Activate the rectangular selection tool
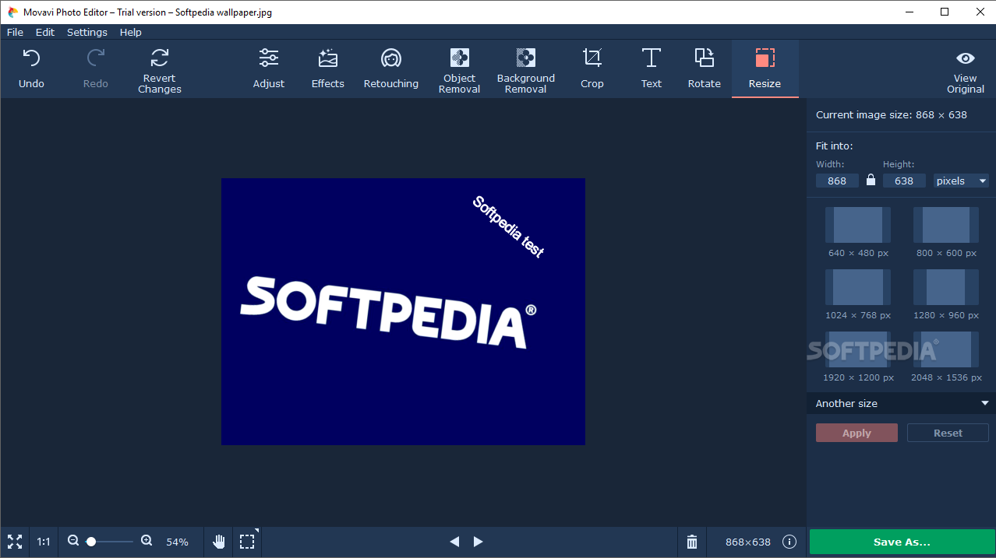996x558 pixels. [x=247, y=542]
